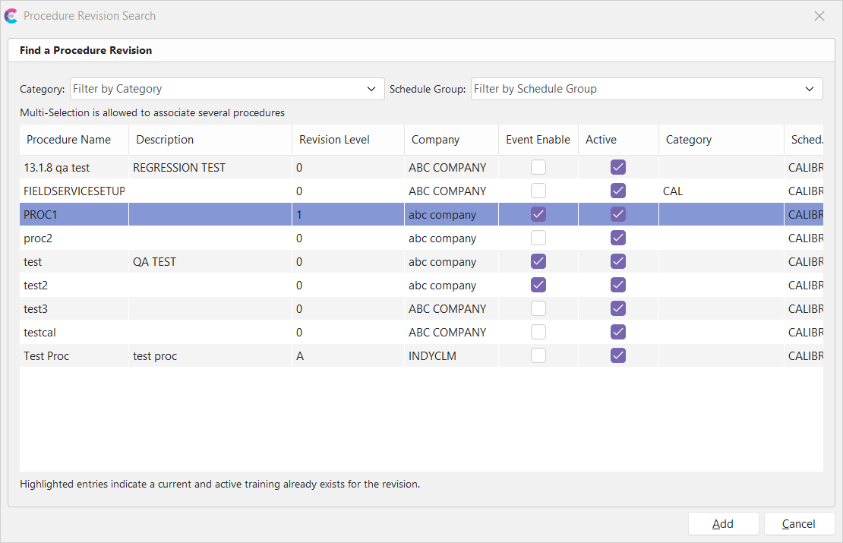The image size is (843, 543).
Task: Open the Category filter dropdown
Action: click(x=227, y=89)
